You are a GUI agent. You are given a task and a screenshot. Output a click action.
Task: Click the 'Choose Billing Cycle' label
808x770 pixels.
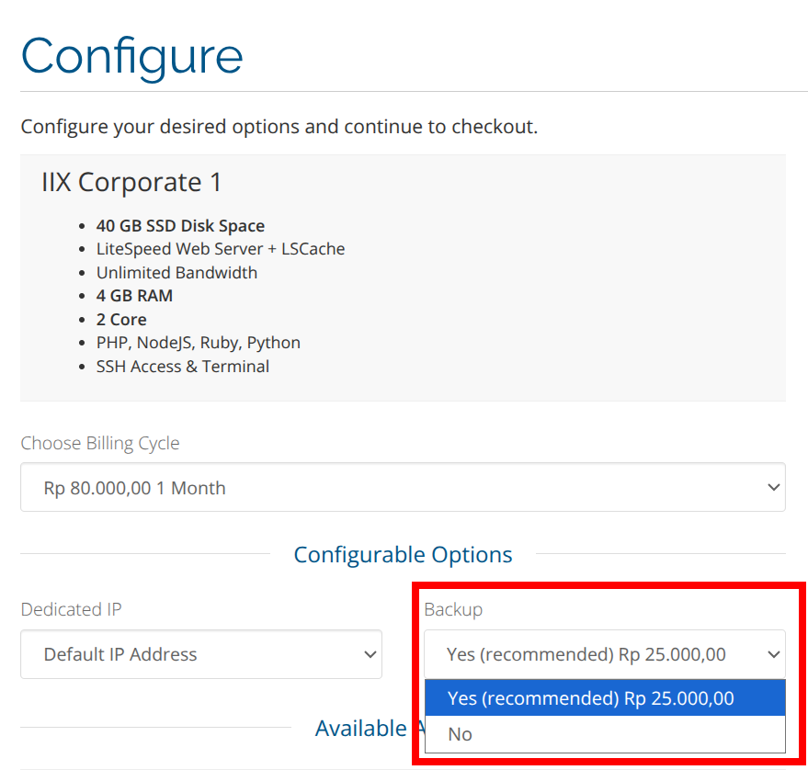tap(100, 443)
